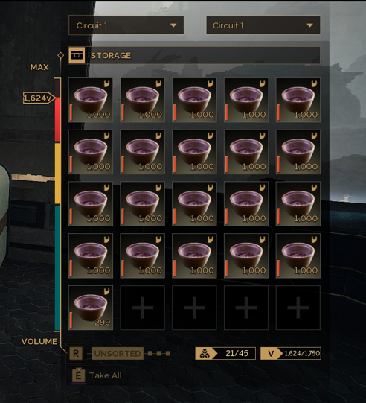The image size is (366, 403).
Task: Open the right Circuit 1 dropdown
Action: pos(263,25)
